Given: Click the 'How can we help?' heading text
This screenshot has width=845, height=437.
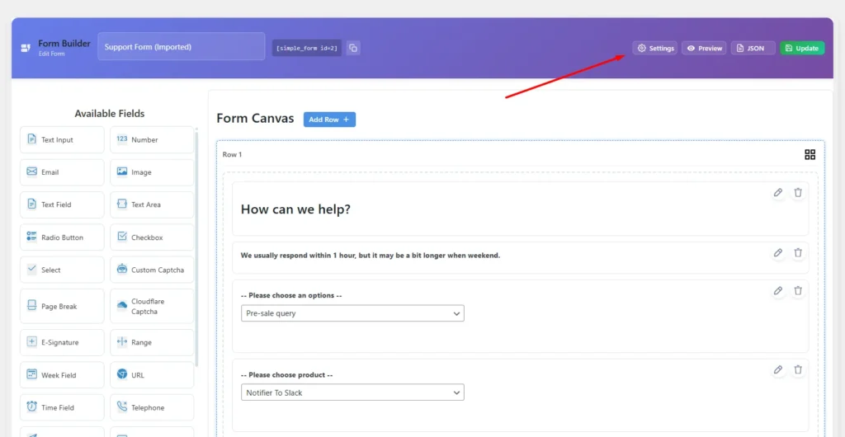Looking at the screenshot, I should [295, 209].
